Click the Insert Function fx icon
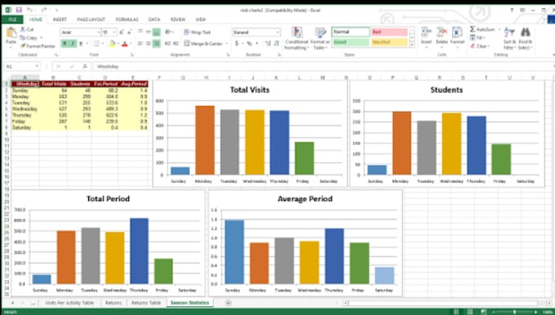 tap(85, 67)
